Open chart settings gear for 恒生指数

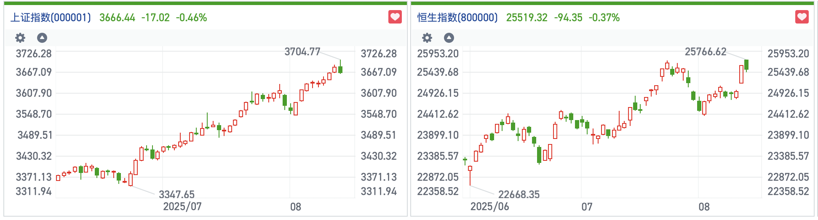427,38
